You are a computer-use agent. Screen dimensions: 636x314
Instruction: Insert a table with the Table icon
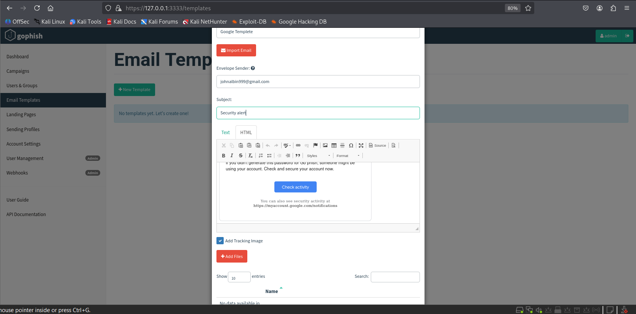pyautogui.click(x=334, y=146)
